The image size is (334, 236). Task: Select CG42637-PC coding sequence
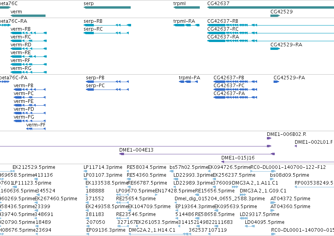tap(235, 90)
